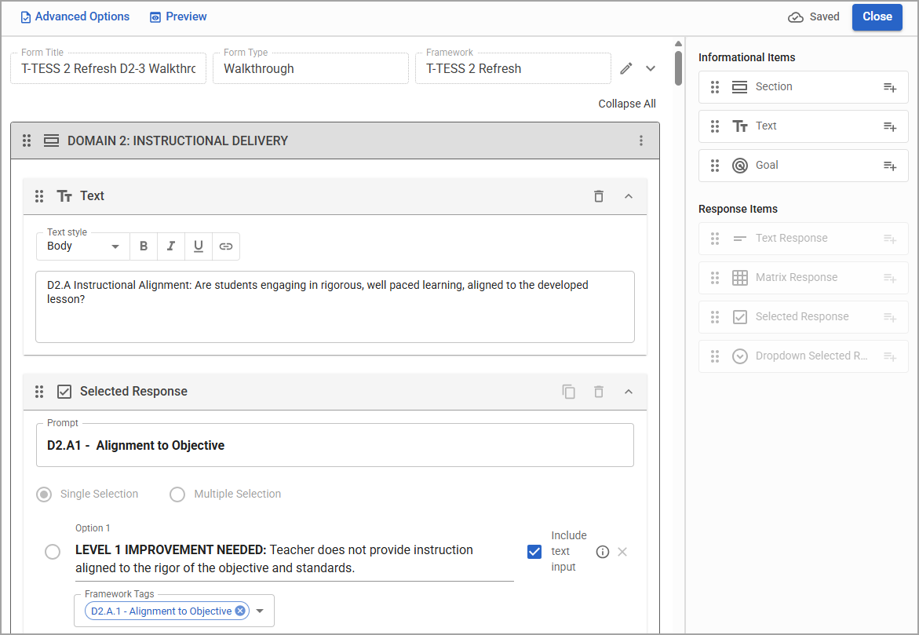919x635 pixels.
Task: Click Collapse All
Action: click(626, 104)
